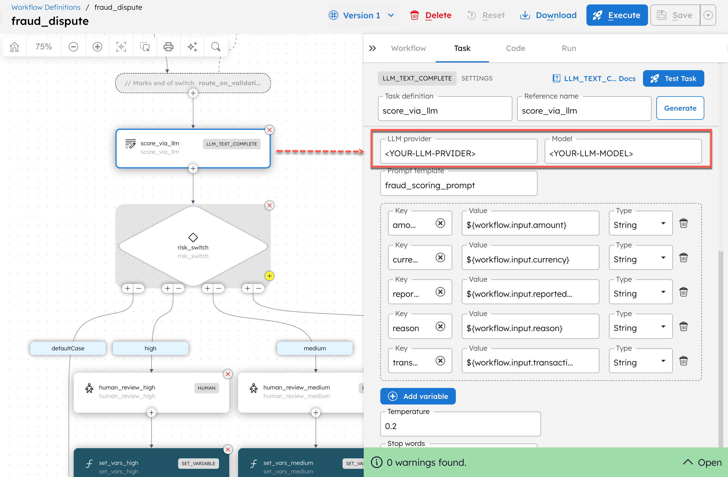The height and width of the screenshot is (477, 728).
Task: Open the SETTINGS tab
Action: tap(477, 78)
